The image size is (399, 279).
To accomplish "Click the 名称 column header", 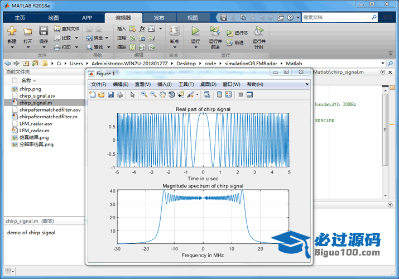I will (x=26, y=80).
